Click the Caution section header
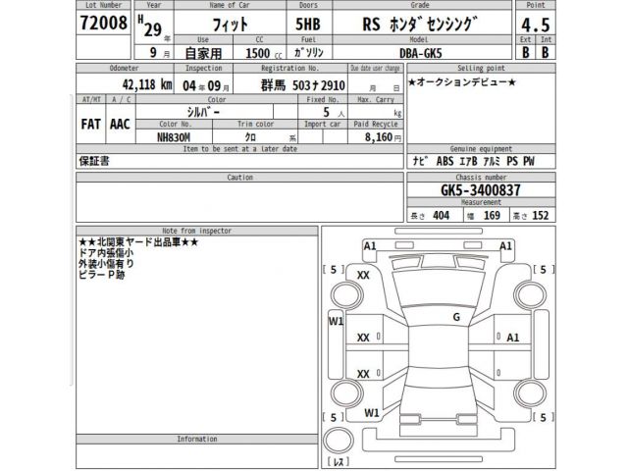Screen dimensions: 628x471 coord(239,178)
